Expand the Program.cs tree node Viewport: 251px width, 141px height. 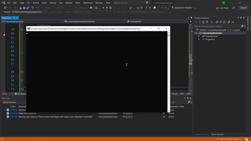(x=199, y=39)
